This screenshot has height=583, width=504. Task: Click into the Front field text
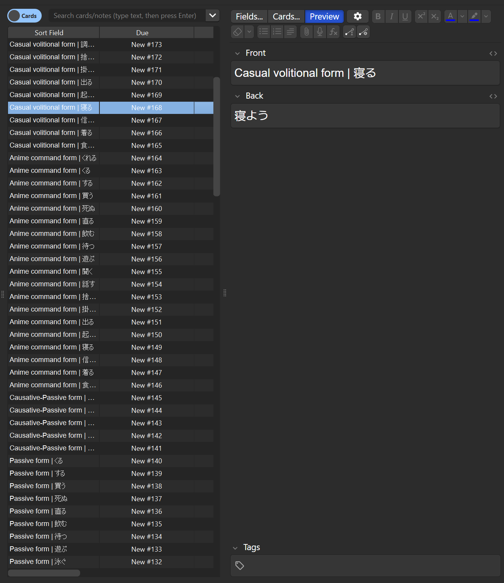pyautogui.click(x=365, y=73)
